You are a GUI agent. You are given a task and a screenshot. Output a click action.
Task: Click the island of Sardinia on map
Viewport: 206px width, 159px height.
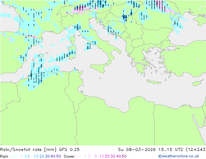(72, 52)
